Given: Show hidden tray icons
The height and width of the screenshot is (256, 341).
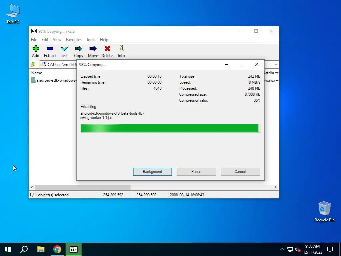Looking at the screenshot, I should [282, 249].
